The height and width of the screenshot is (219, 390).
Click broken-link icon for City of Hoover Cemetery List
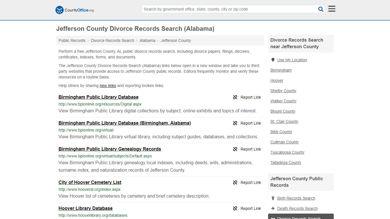pyautogui.click(x=235, y=182)
